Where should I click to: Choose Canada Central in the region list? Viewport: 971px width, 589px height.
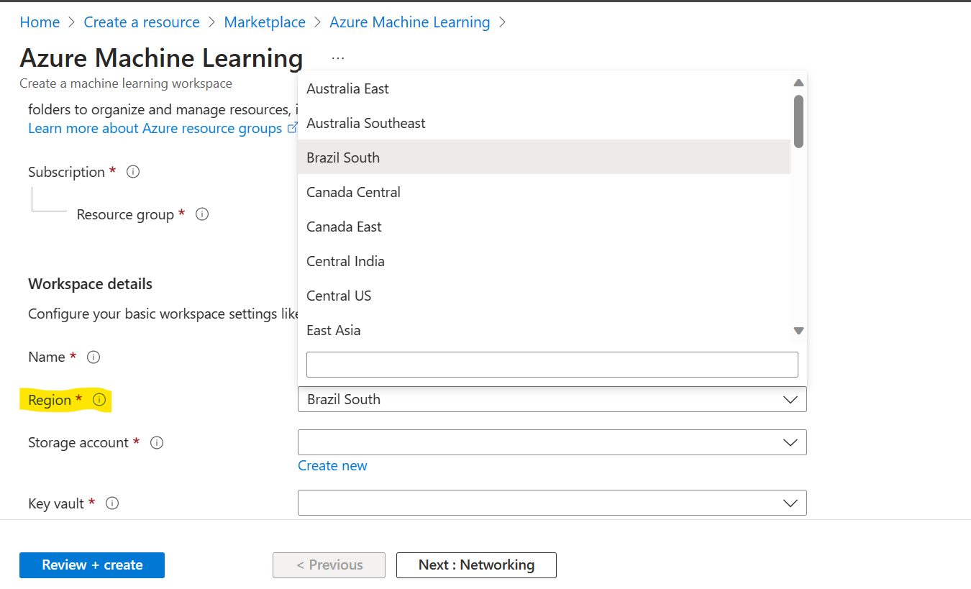point(353,192)
